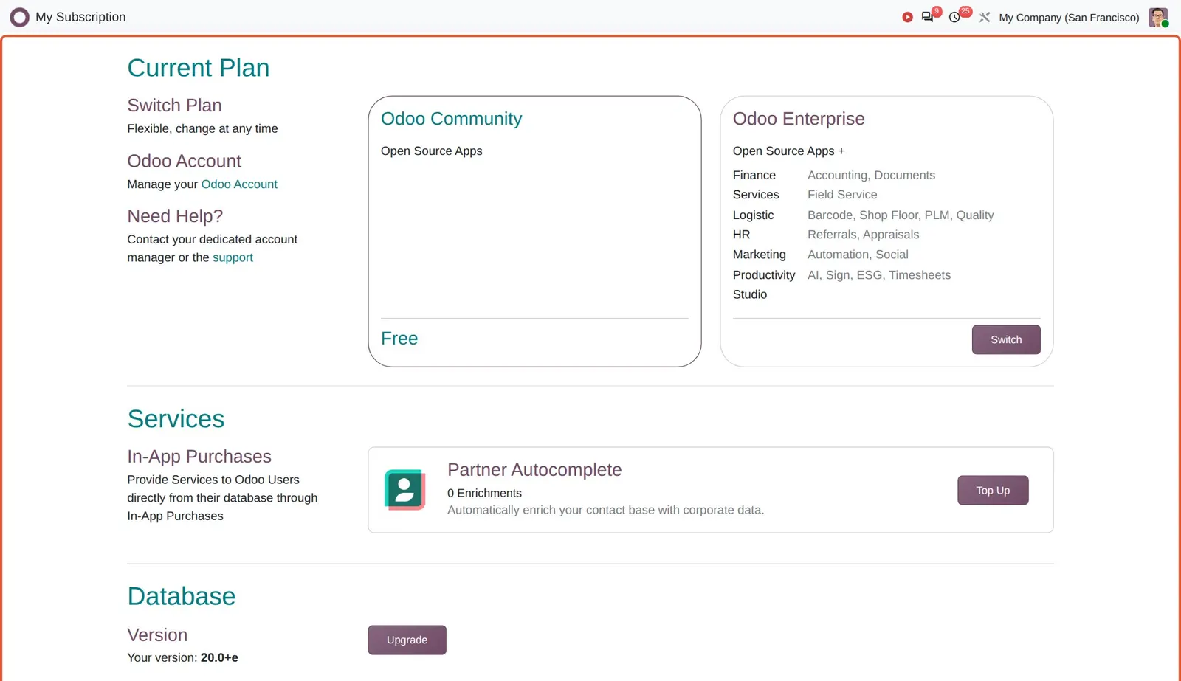Screen dimensions: 1181x681
Task: Click the red screen recording indicator icon
Action: pos(907,17)
